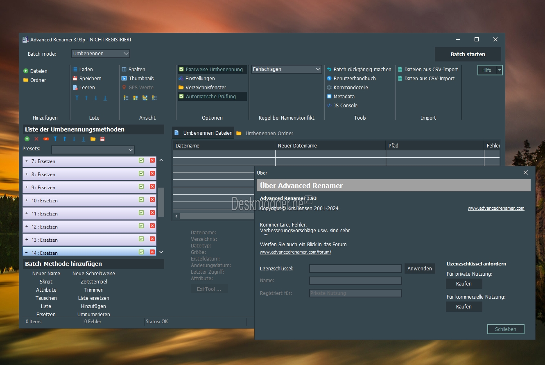Click the Batch starten button
Viewport: 545px width, 365px height.
pyautogui.click(x=468, y=54)
